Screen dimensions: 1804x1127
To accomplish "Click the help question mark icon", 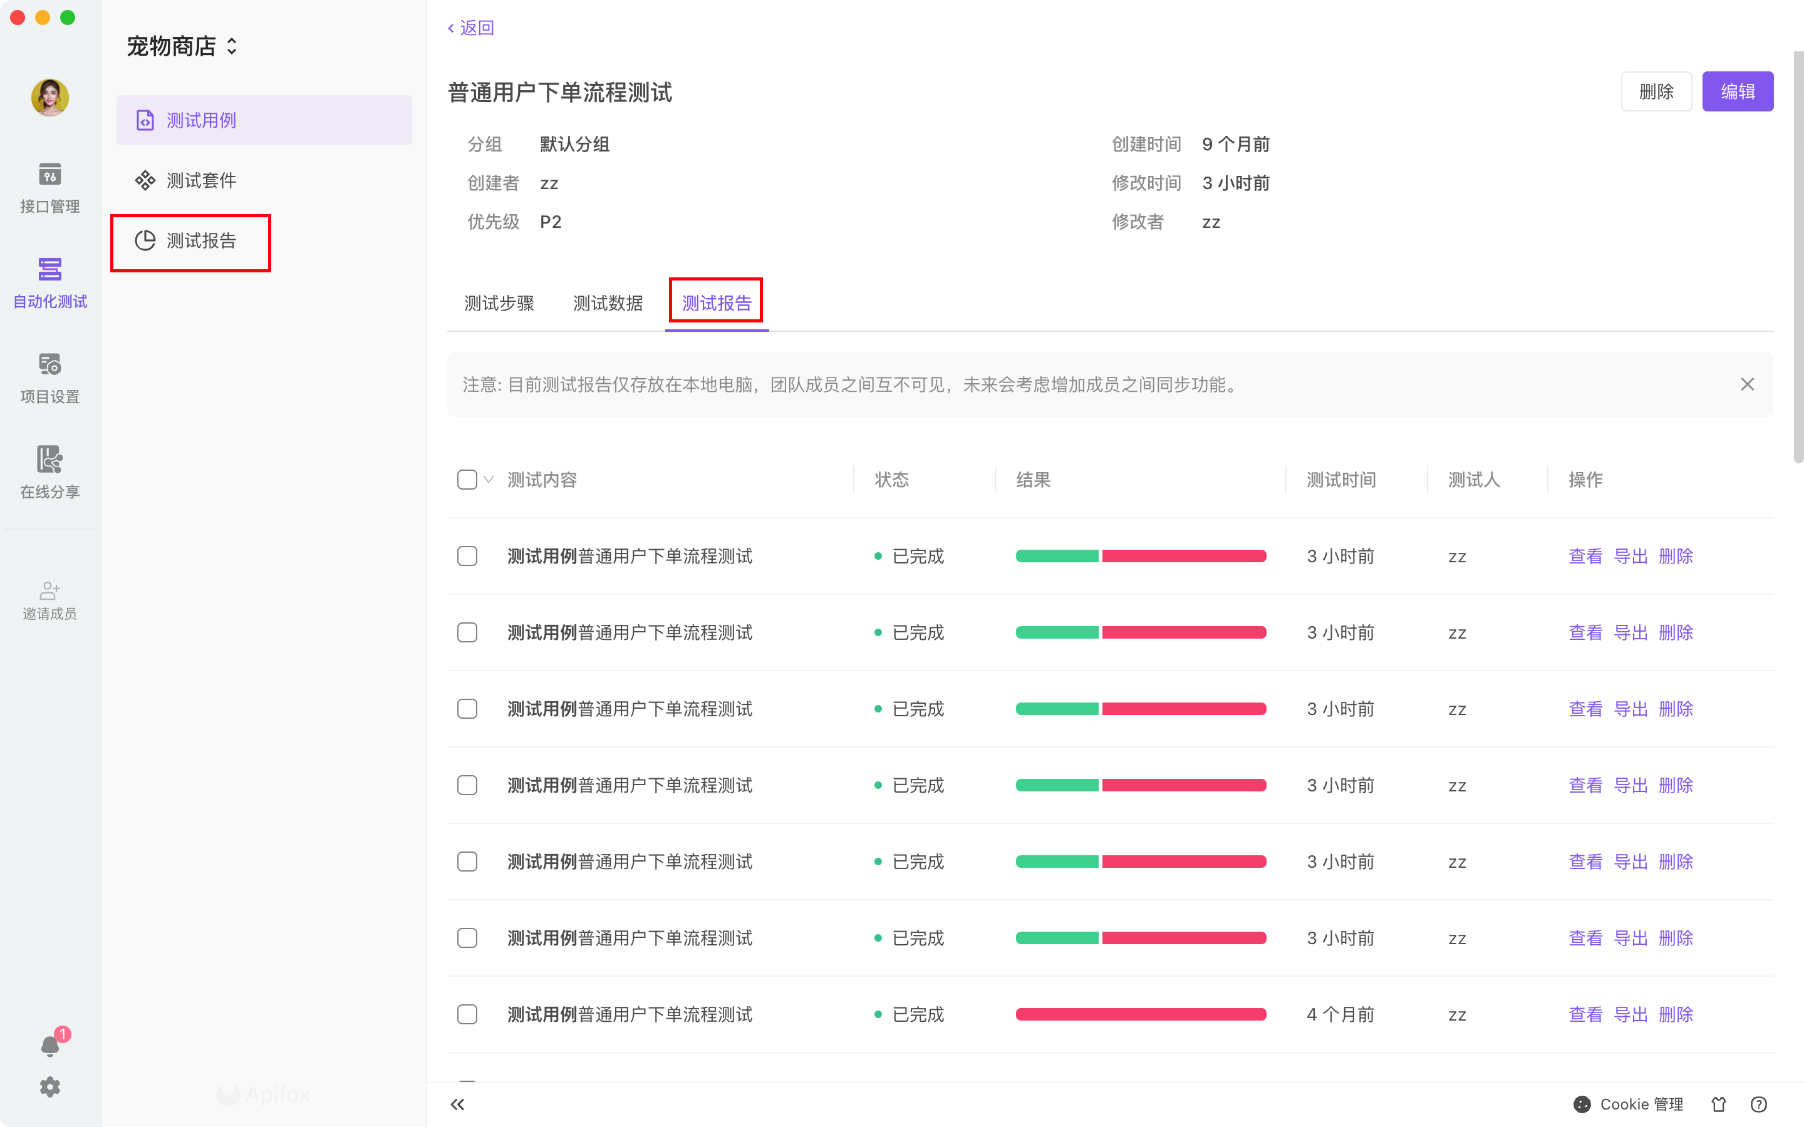I will point(1758,1104).
